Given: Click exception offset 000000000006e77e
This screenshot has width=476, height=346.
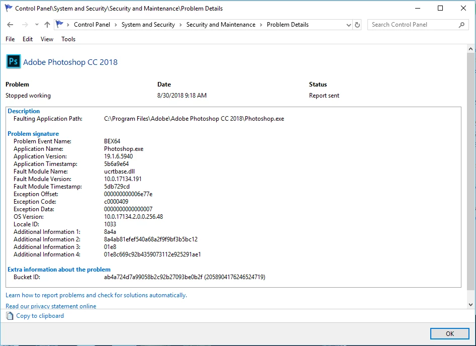Looking at the screenshot, I should 128,194.
